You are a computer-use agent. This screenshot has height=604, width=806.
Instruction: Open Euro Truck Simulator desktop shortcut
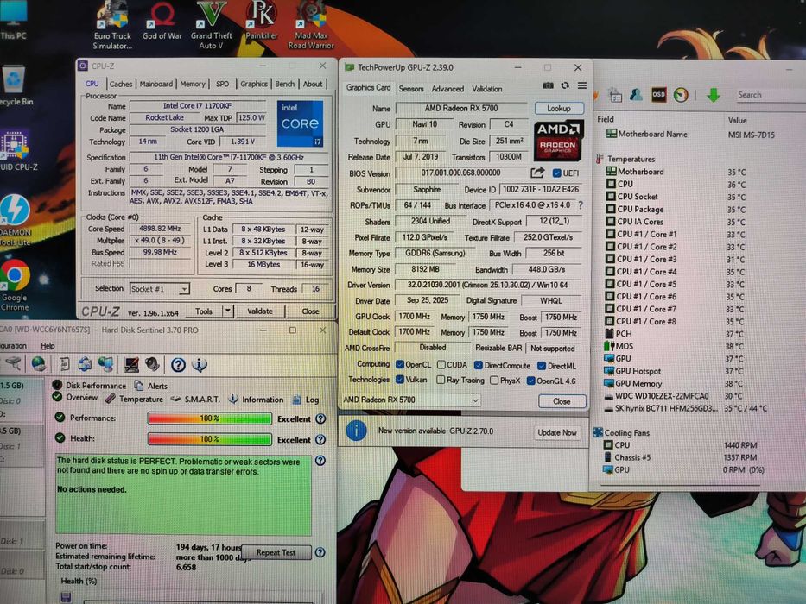[x=112, y=26]
